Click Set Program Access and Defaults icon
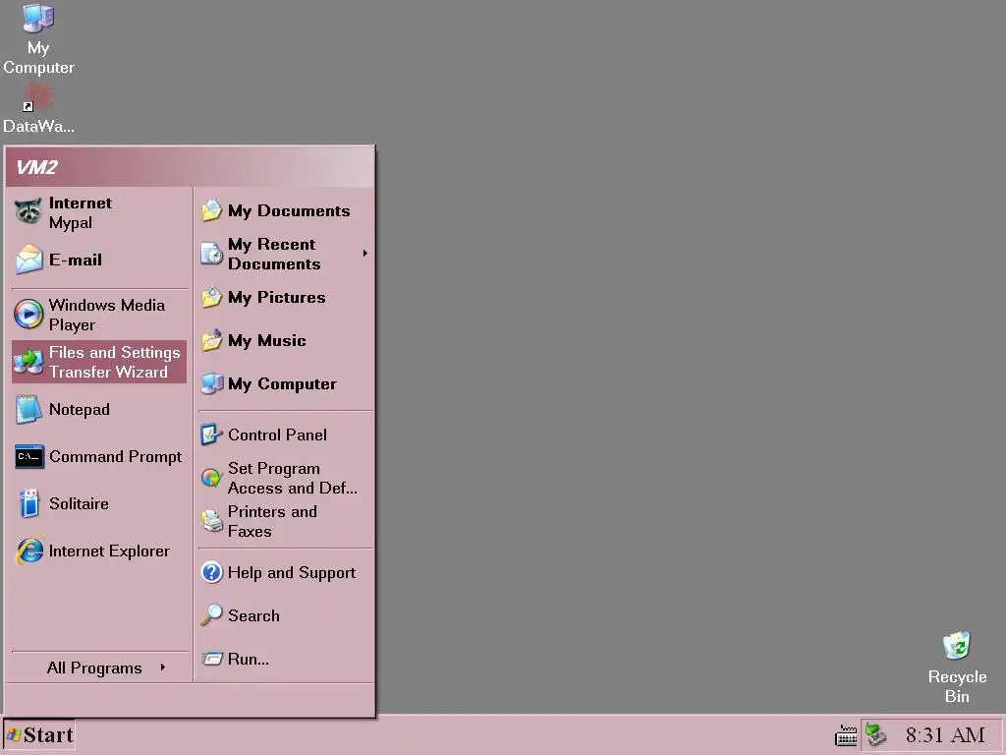 tap(211, 478)
